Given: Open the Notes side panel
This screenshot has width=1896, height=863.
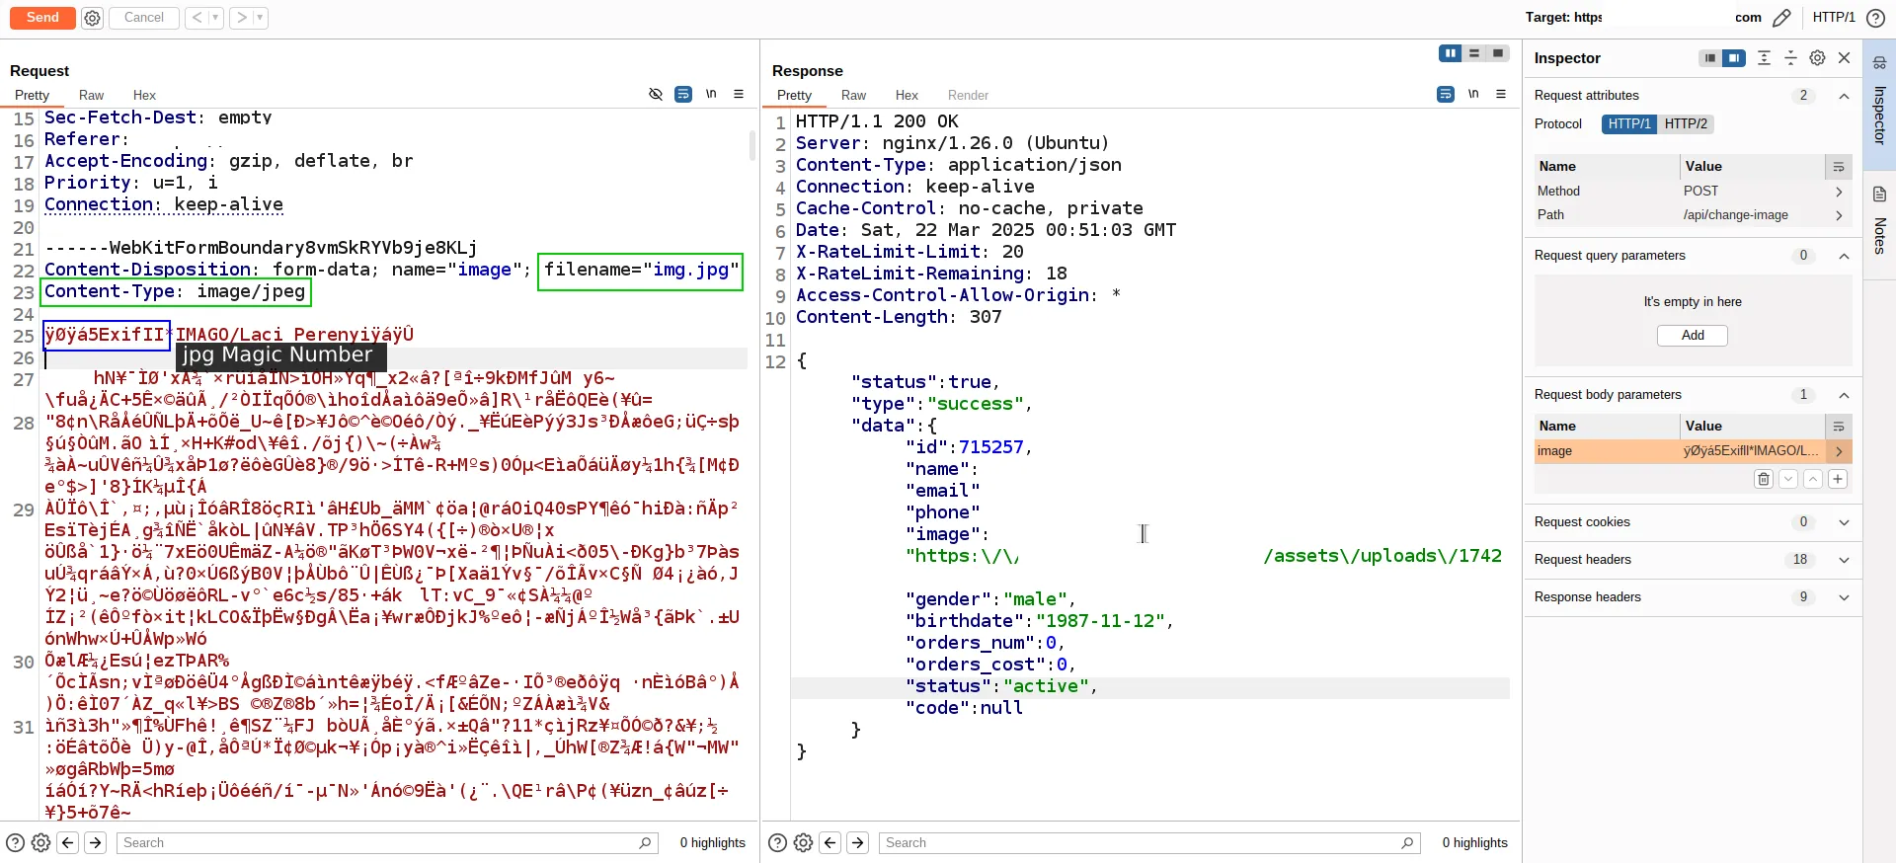Looking at the screenshot, I should click(x=1879, y=222).
